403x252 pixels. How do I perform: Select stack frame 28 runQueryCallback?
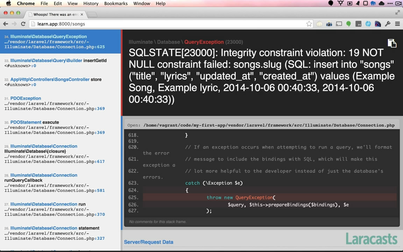pos(60,183)
